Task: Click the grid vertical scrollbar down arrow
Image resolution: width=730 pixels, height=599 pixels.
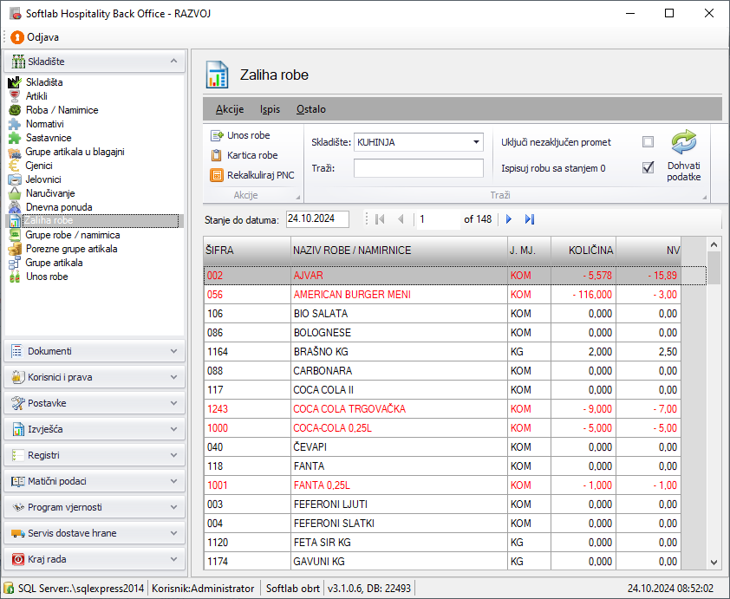Action: (714, 562)
